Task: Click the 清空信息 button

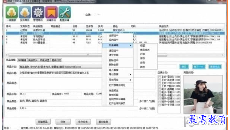Action: pos(103,122)
